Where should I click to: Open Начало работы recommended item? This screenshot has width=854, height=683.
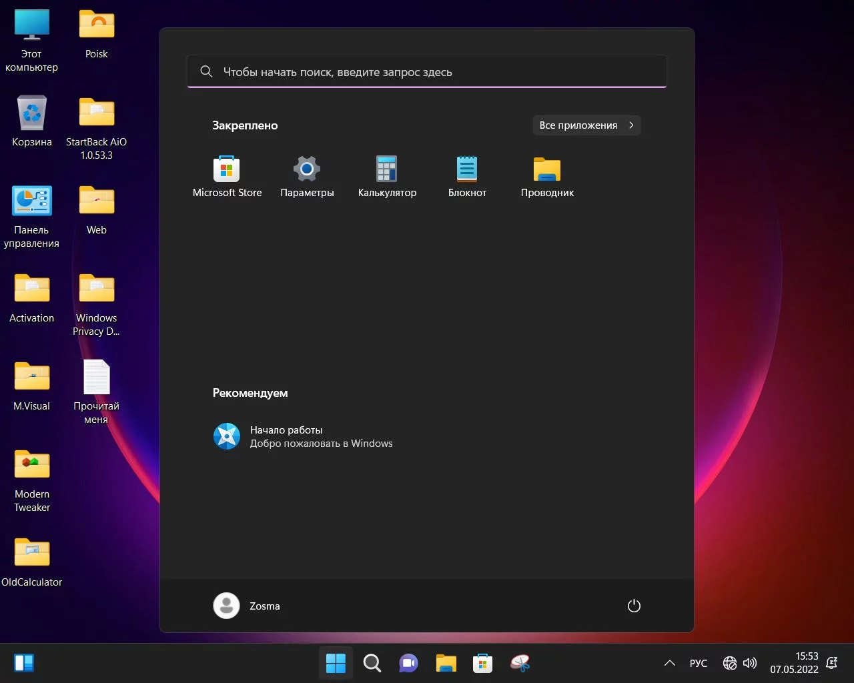tap(303, 437)
